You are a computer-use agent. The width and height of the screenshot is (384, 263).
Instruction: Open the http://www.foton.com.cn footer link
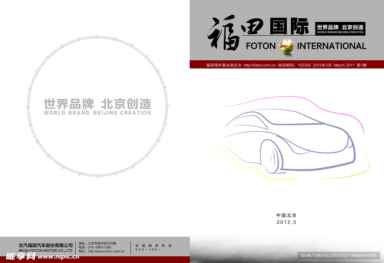[106, 251]
